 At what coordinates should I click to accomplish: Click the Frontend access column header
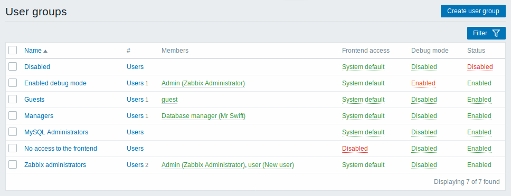coord(366,51)
